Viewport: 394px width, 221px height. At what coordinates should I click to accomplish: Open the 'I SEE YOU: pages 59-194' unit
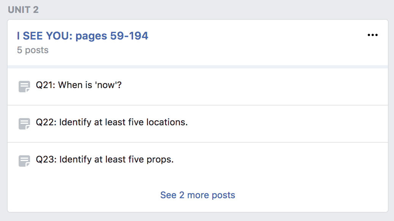click(x=83, y=36)
